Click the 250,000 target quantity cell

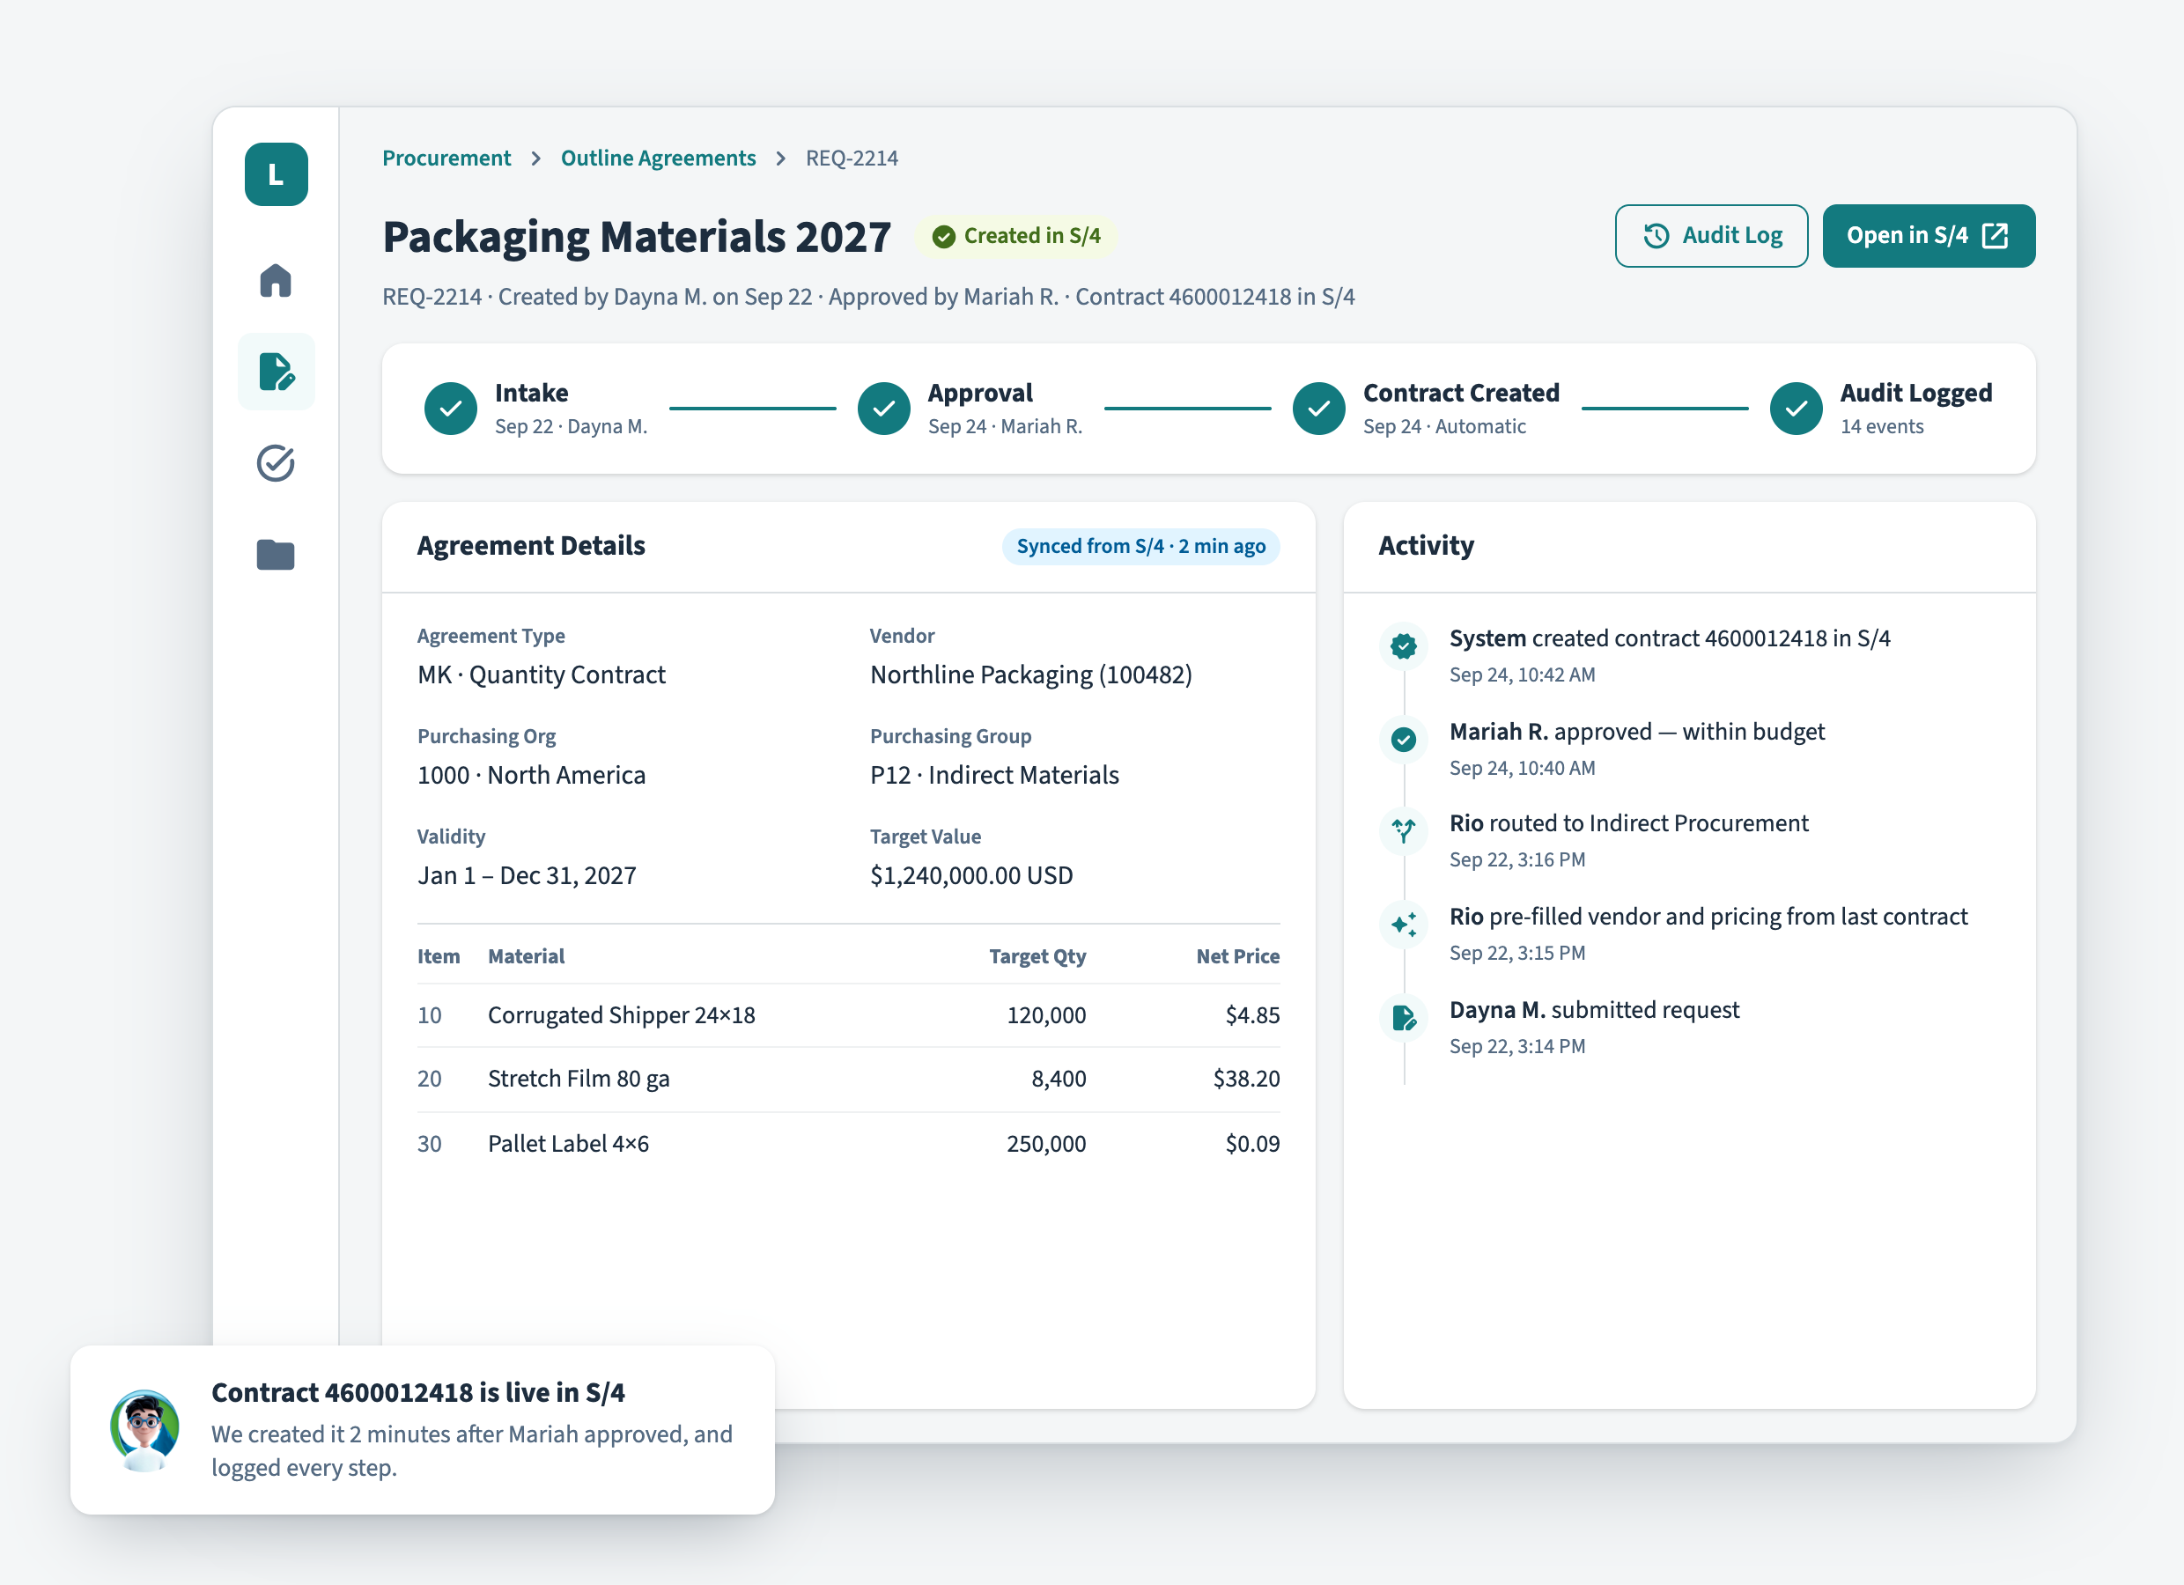pyautogui.click(x=1046, y=1143)
